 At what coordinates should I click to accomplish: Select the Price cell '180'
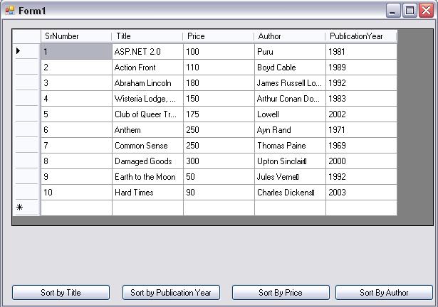click(x=219, y=83)
